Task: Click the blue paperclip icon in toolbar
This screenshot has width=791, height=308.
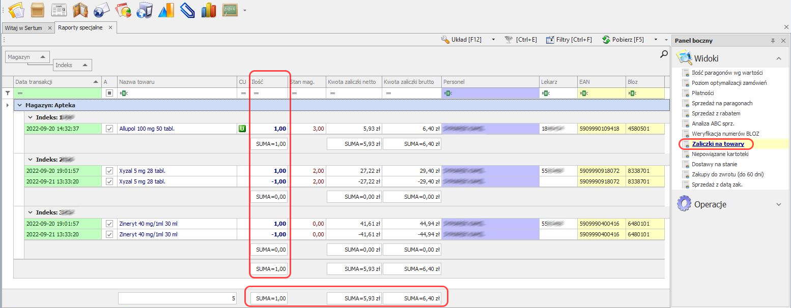Action: click(x=187, y=10)
